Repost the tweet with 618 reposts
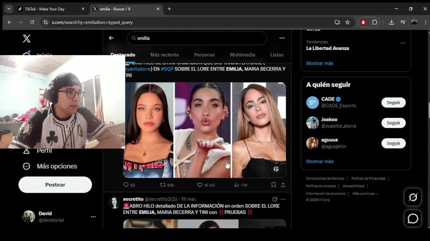Viewport: 430px width, 241px height. point(163,185)
